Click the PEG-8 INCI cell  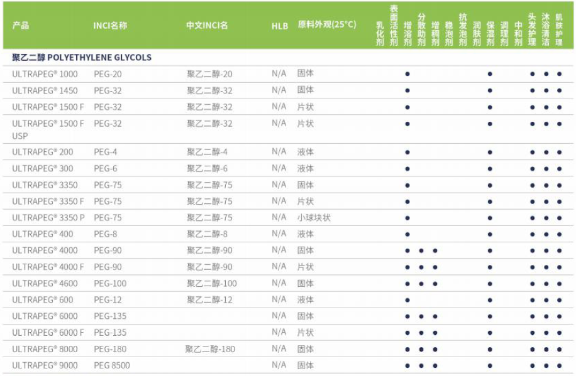tap(106, 234)
